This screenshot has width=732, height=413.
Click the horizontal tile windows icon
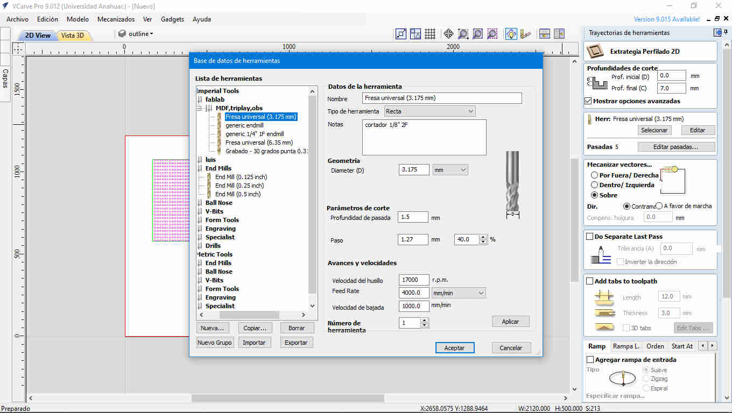point(545,34)
